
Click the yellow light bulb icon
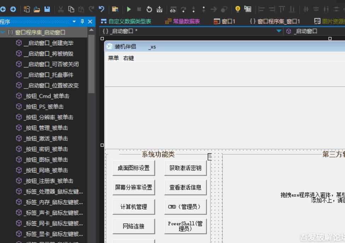click(238, 9)
